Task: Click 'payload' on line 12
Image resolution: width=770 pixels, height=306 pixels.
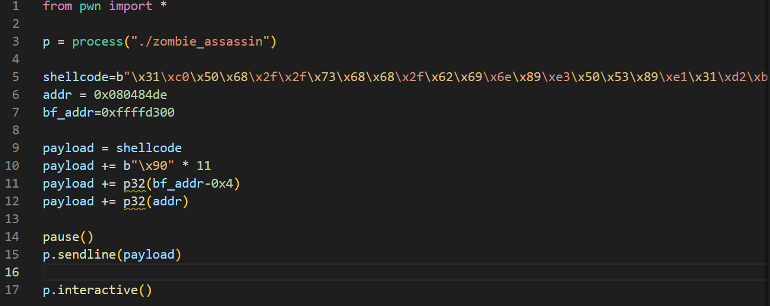Action: [68, 201]
